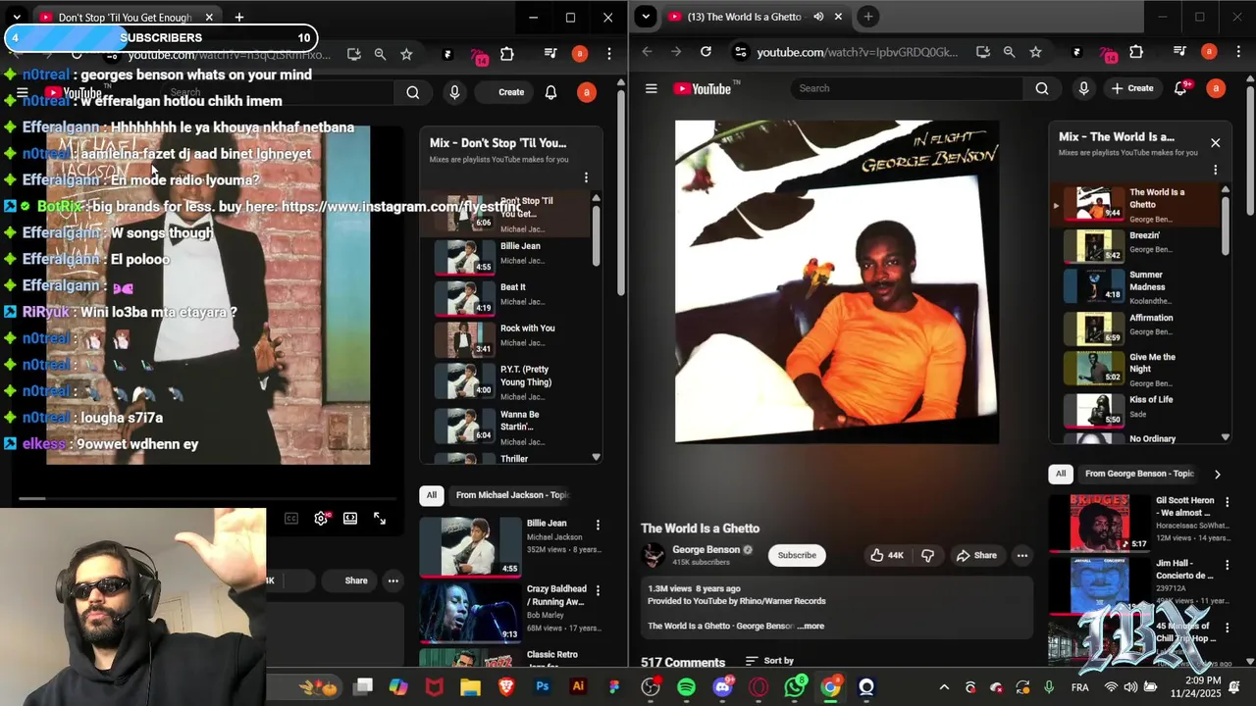Open the Sort by comments dropdown
The image size is (1256, 706).
coord(769,661)
